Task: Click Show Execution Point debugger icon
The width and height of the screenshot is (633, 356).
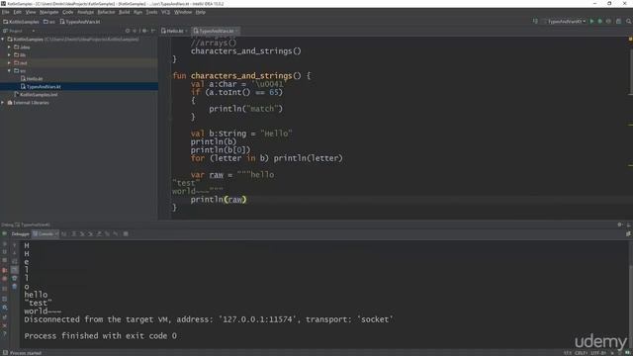Action: click(x=64, y=233)
